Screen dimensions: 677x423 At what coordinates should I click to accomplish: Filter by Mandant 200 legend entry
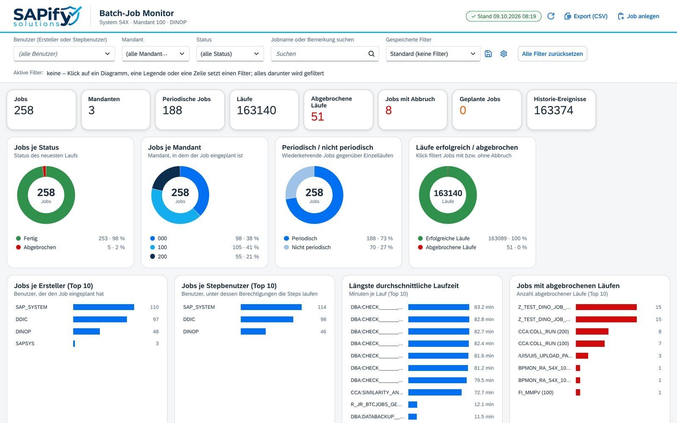click(204, 257)
